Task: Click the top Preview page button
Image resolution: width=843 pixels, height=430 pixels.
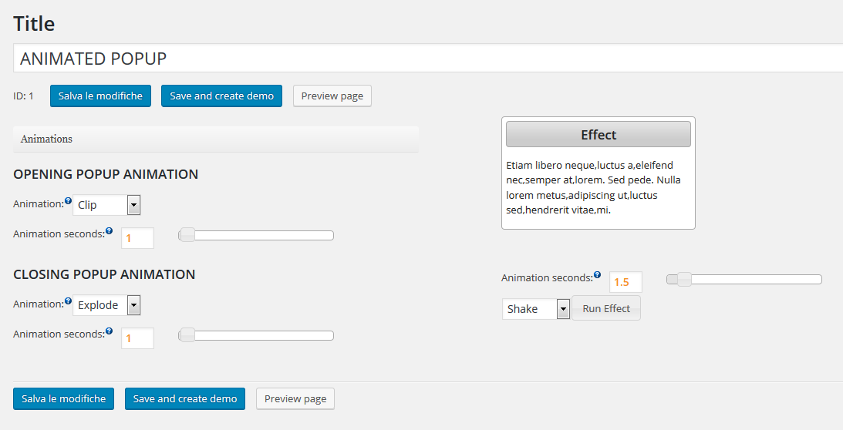Action: pos(332,96)
